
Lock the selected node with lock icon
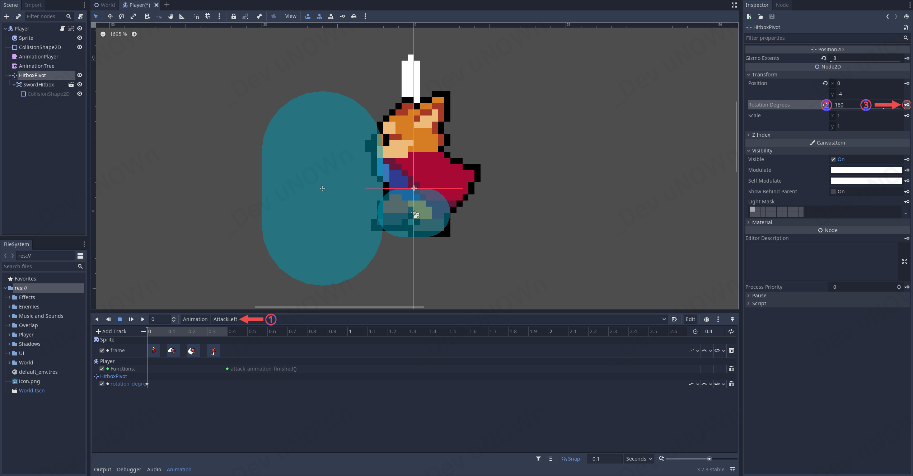click(x=234, y=16)
